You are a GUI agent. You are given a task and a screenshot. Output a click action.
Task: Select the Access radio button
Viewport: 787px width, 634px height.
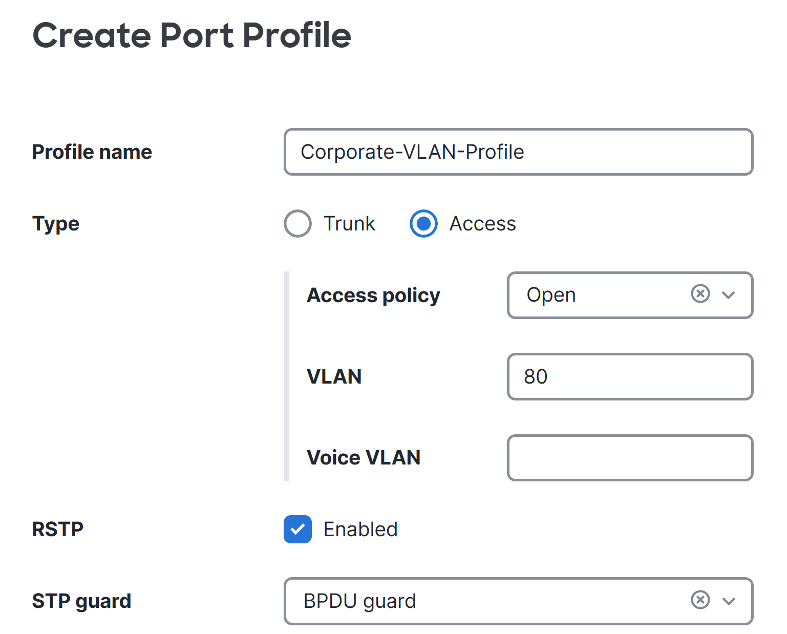423,223
